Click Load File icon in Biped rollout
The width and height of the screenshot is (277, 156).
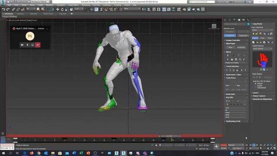tap(232, 59)
